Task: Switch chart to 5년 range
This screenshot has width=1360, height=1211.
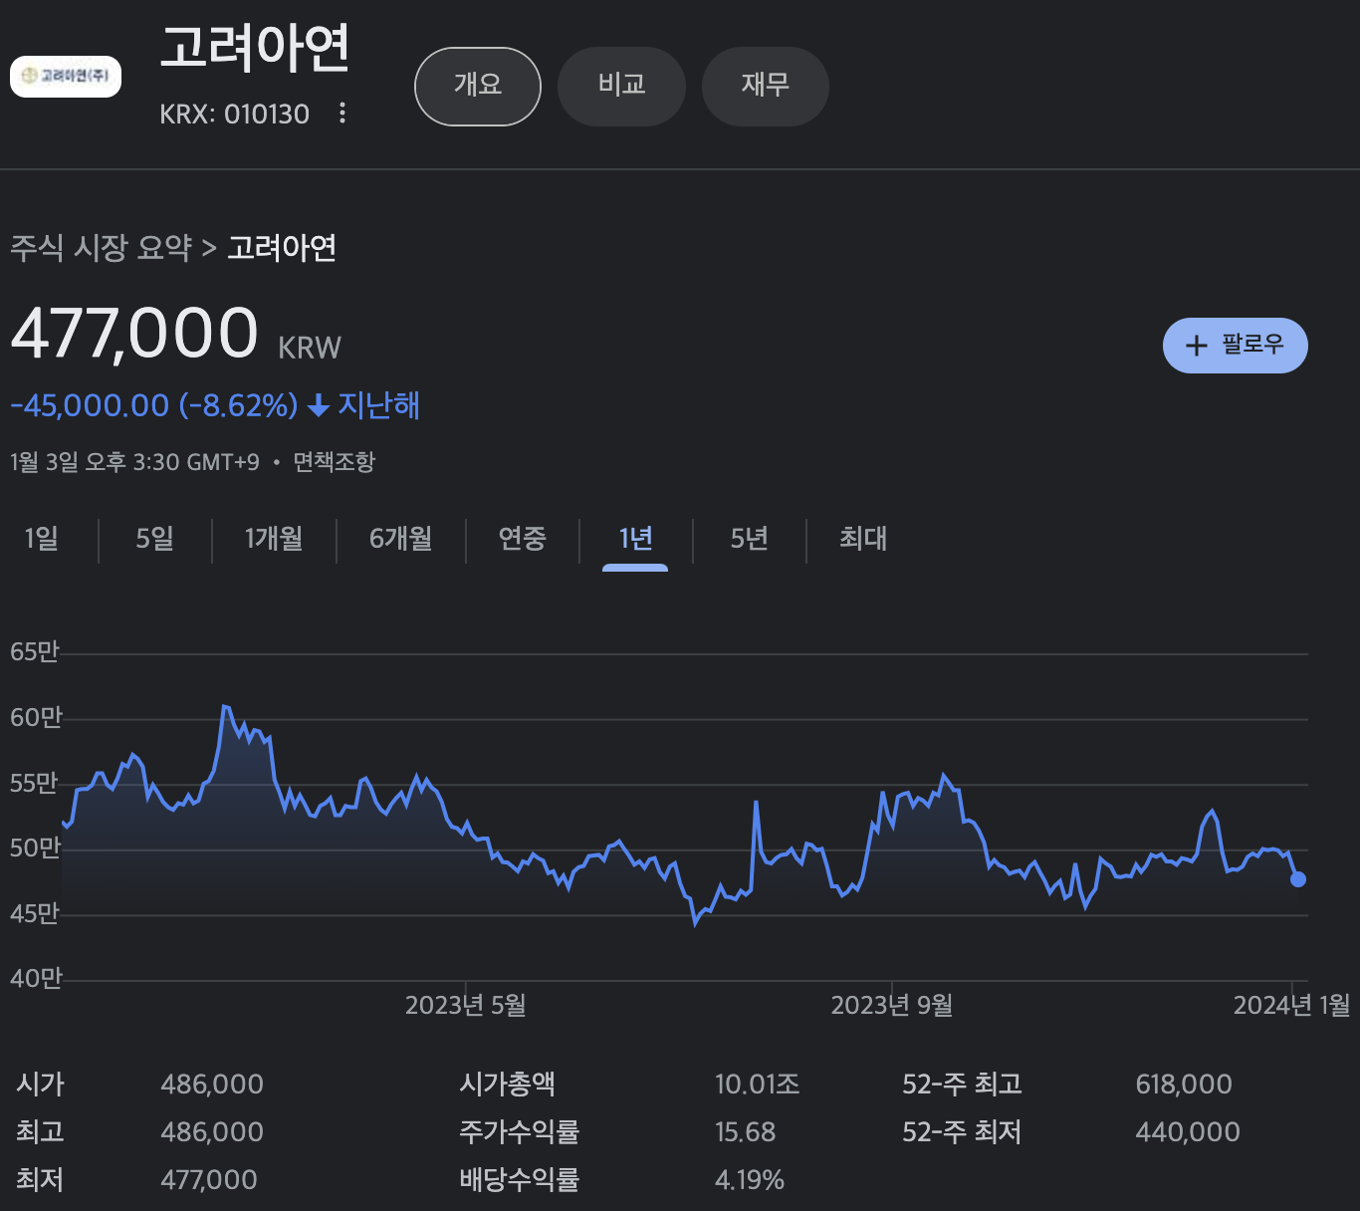Action: 750,539
